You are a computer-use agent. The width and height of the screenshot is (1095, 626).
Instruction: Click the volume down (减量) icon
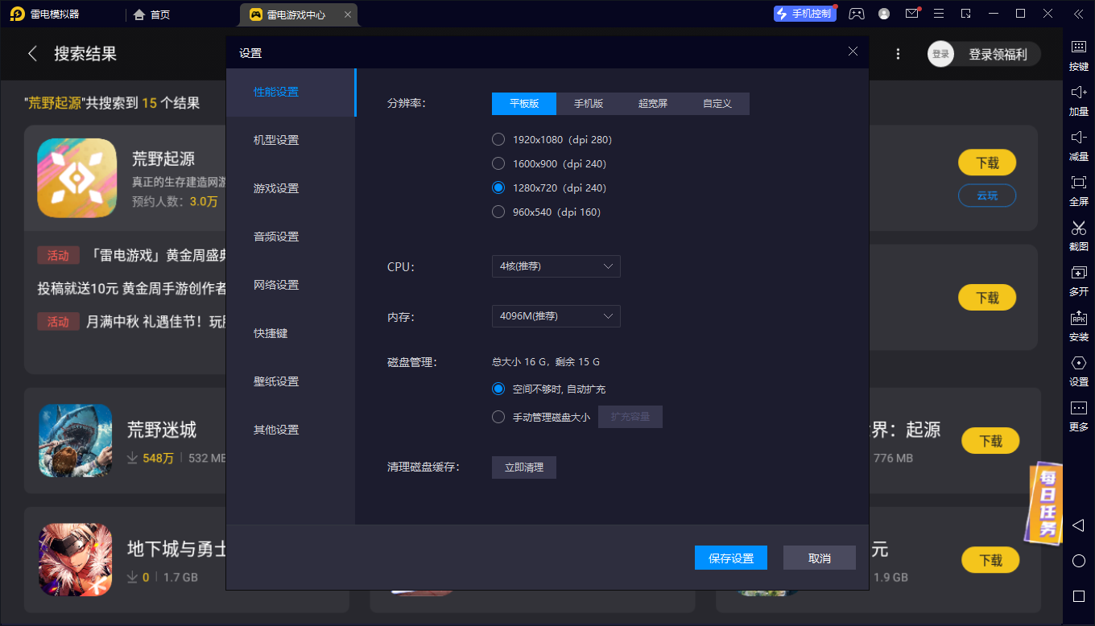(x=1077, y=145)
